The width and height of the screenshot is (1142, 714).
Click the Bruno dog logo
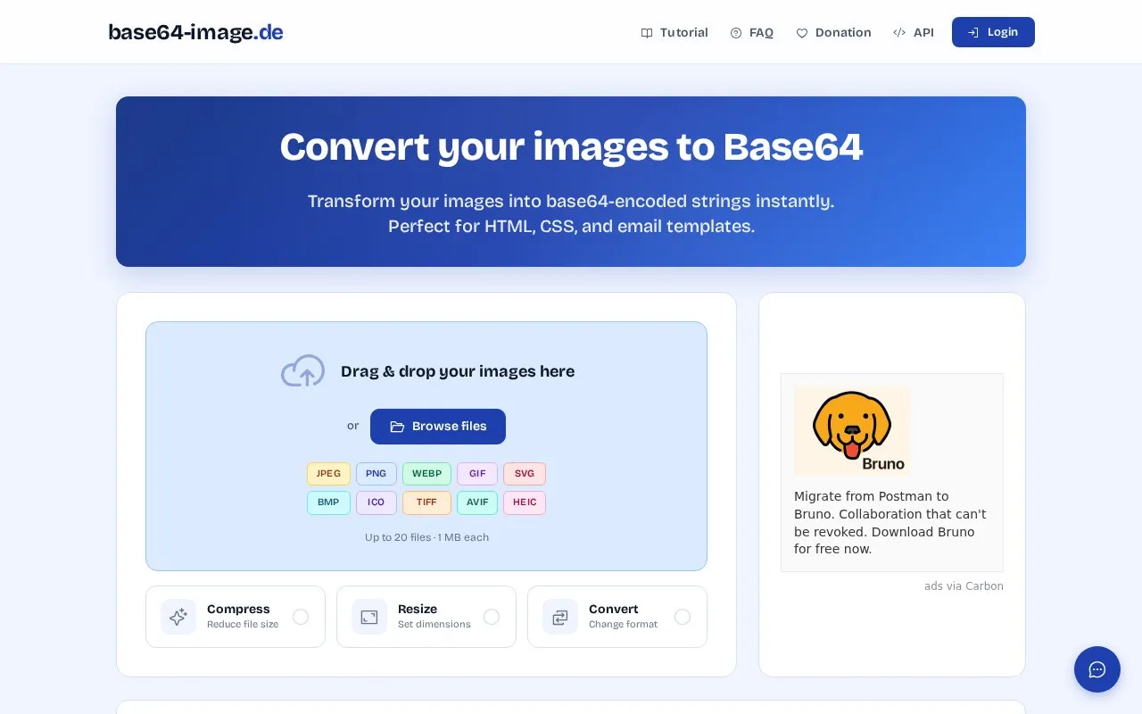pyautogui.click(x=852, y=430)
